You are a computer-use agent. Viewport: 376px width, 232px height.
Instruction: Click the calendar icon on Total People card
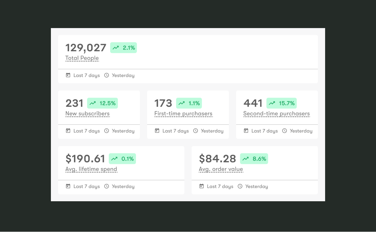(68, 75)
